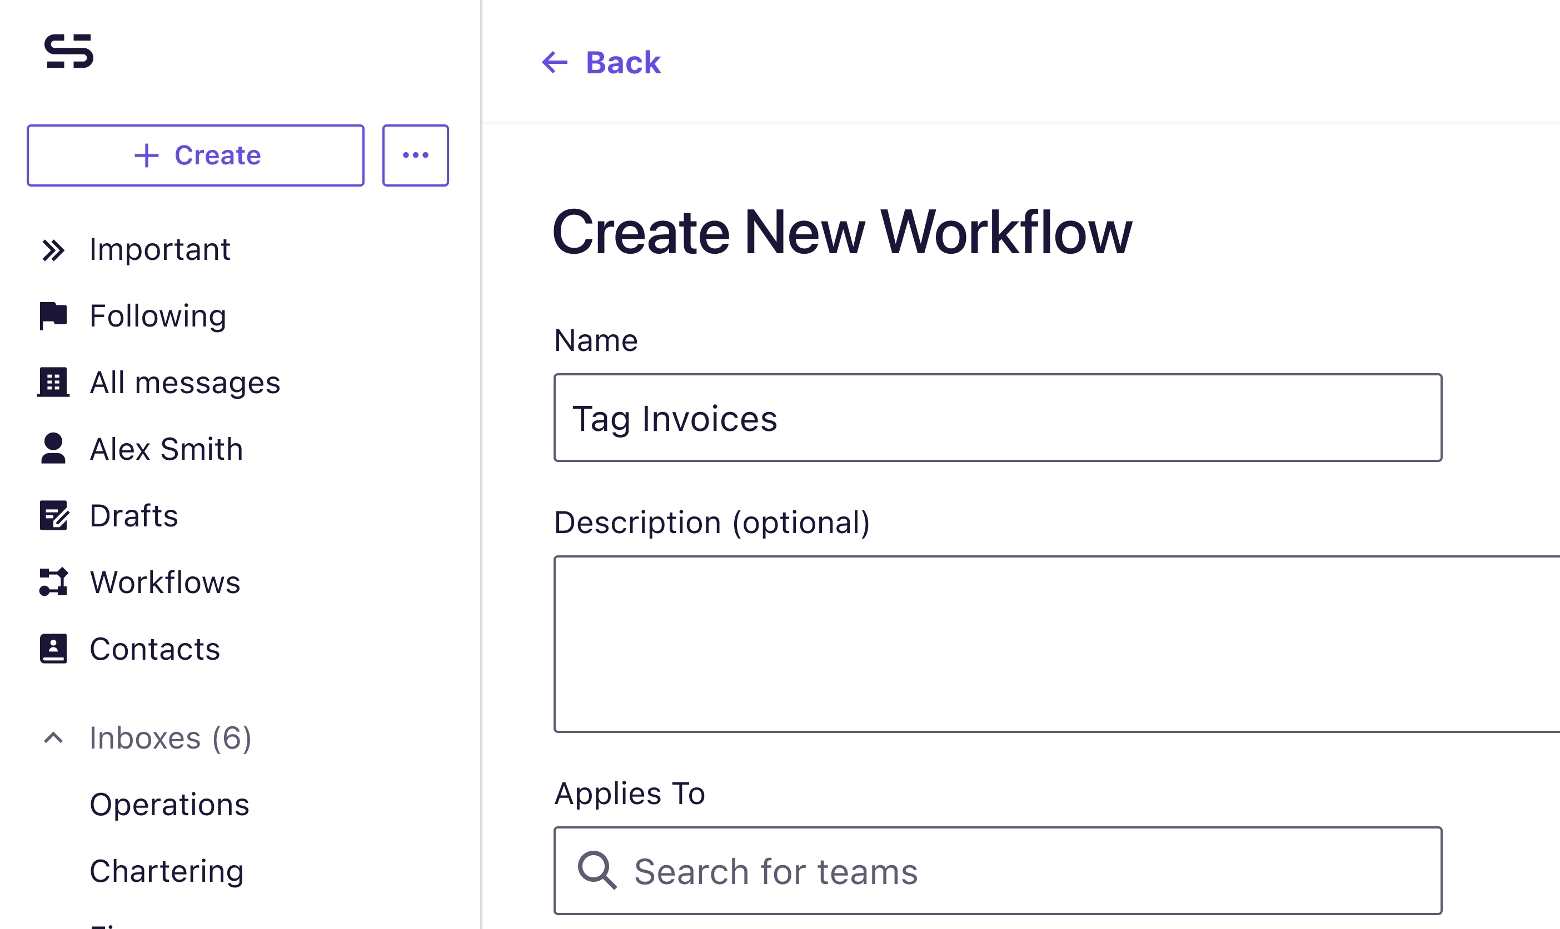This screenshot has height=929, width=1560.
Task: Select the Operations inbox
Action: (x=169, y=805)
